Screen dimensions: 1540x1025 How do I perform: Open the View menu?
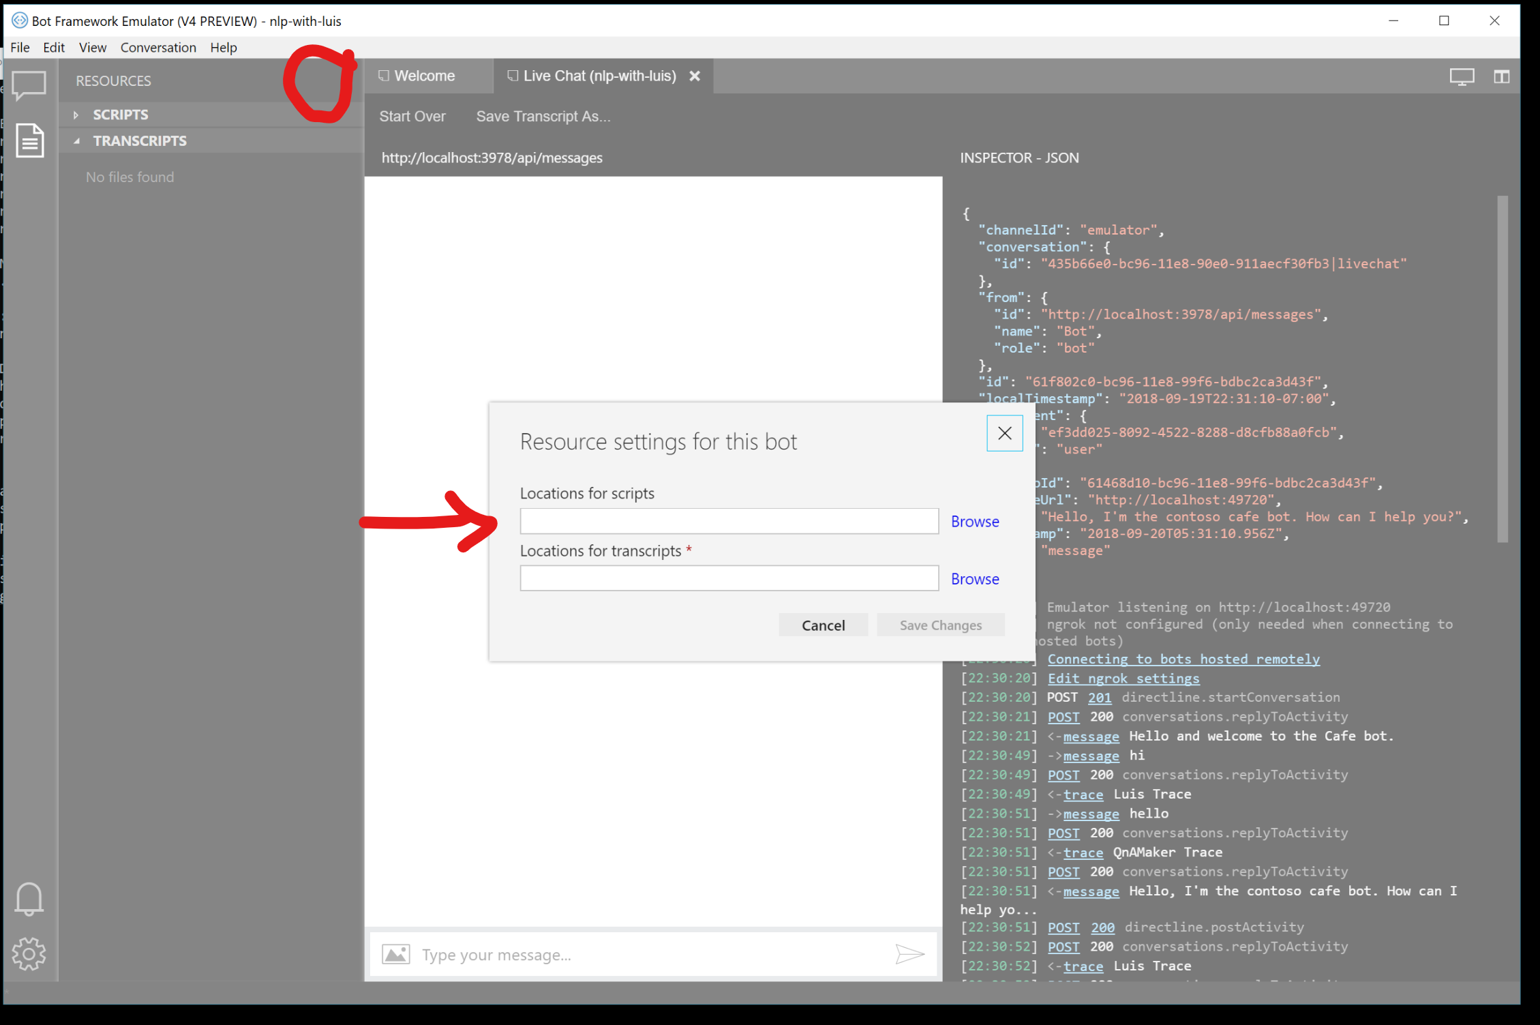pyautogui.click(x=92, y=47)
